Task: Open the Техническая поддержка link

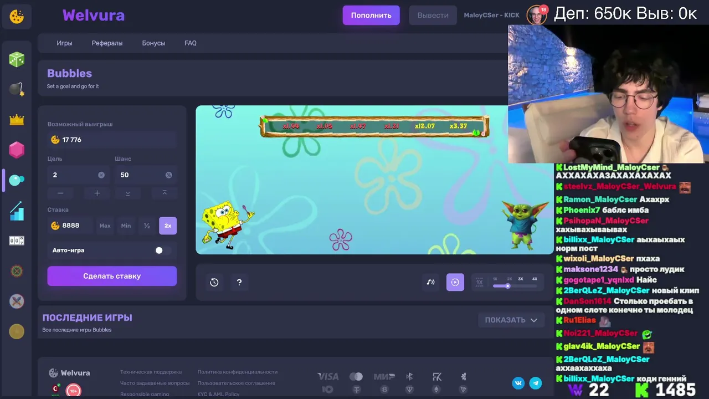Action: click(151, 372)
